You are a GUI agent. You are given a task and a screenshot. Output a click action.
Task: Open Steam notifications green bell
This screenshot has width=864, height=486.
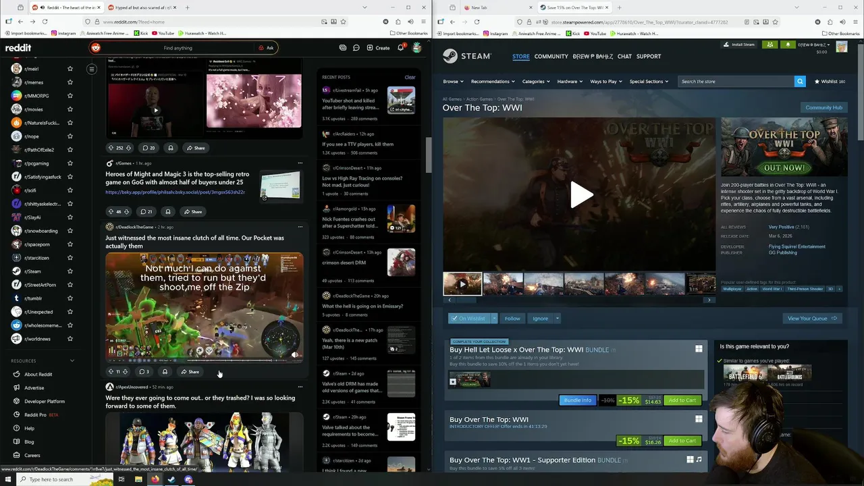pyautogui.click(x=788, y=45)
